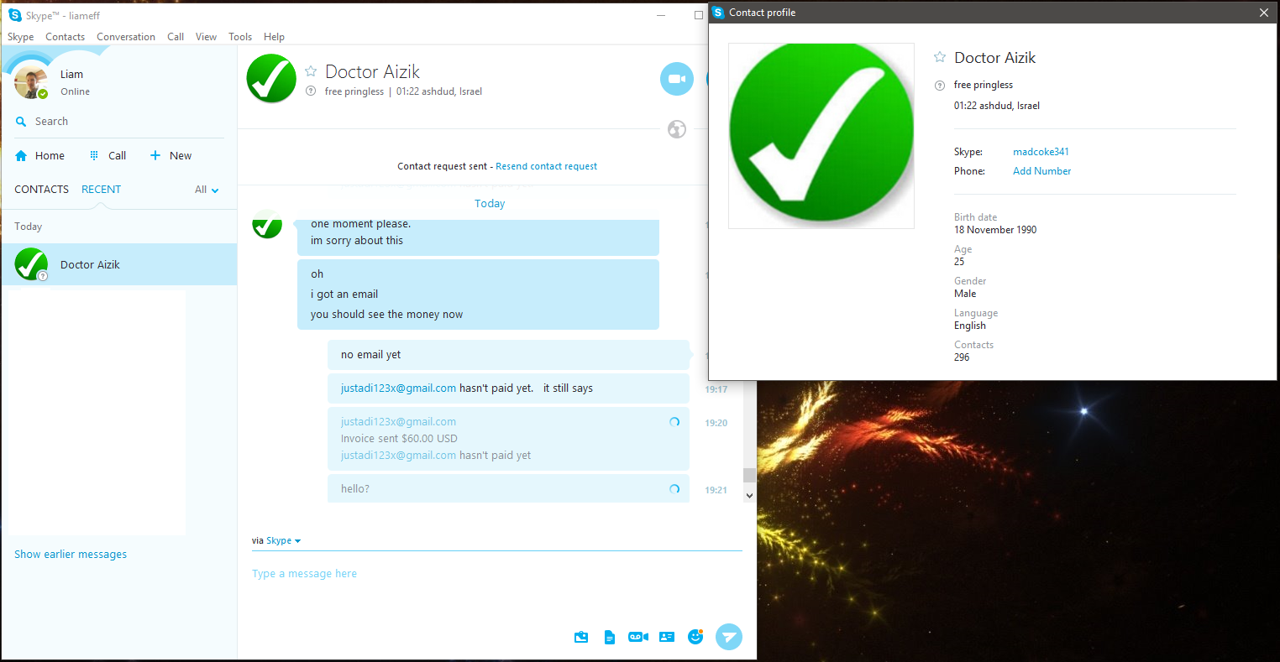Click the Add Number link

point(1041,171)
